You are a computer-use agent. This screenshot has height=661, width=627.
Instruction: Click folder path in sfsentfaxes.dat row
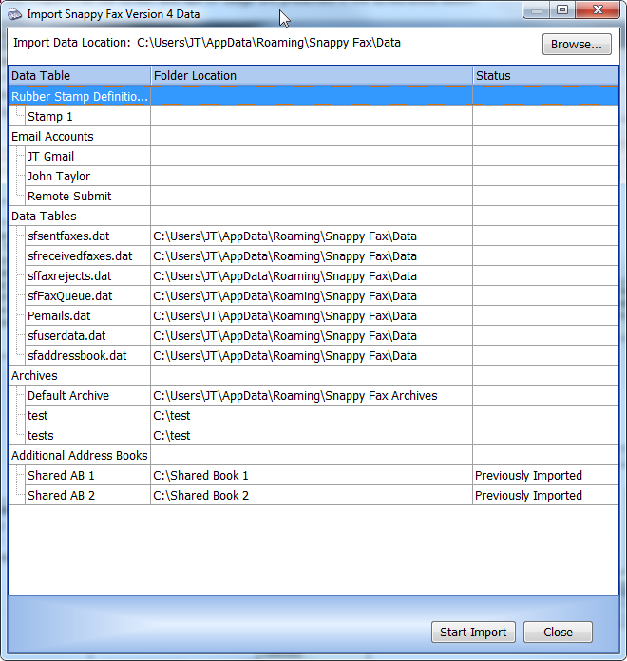pyautogui.click(x=285, y=236)
